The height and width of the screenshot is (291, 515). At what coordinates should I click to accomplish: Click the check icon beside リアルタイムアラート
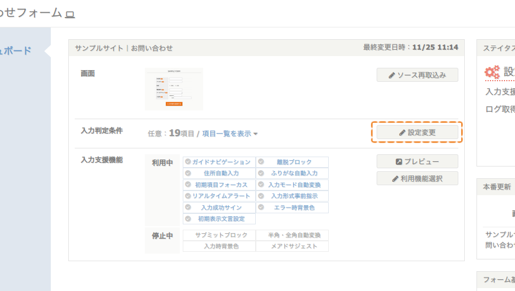188,196
